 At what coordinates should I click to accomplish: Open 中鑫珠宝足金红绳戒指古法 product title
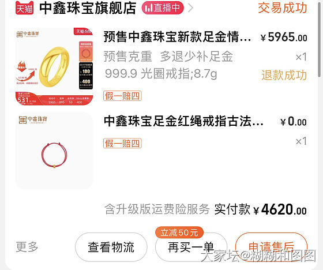coord(183,121)
